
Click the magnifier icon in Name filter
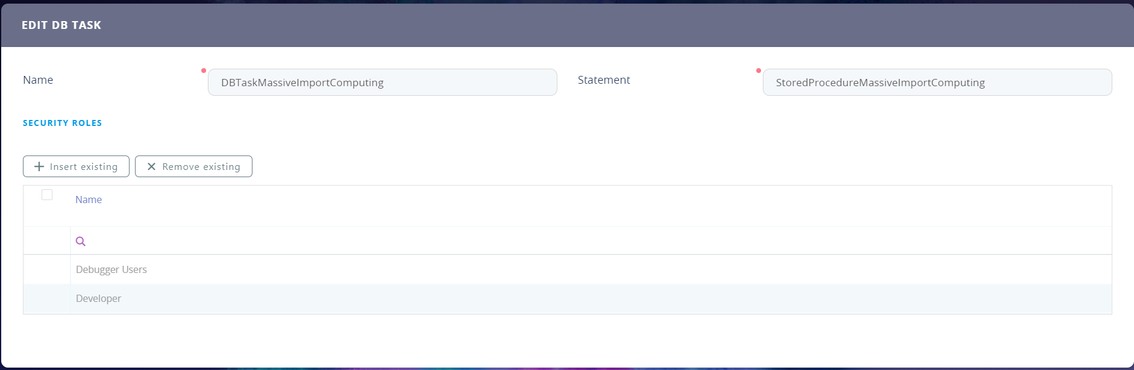[x=81, y=242]
